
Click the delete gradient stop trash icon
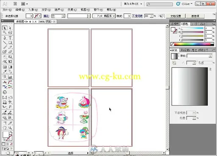click(210, 69)
